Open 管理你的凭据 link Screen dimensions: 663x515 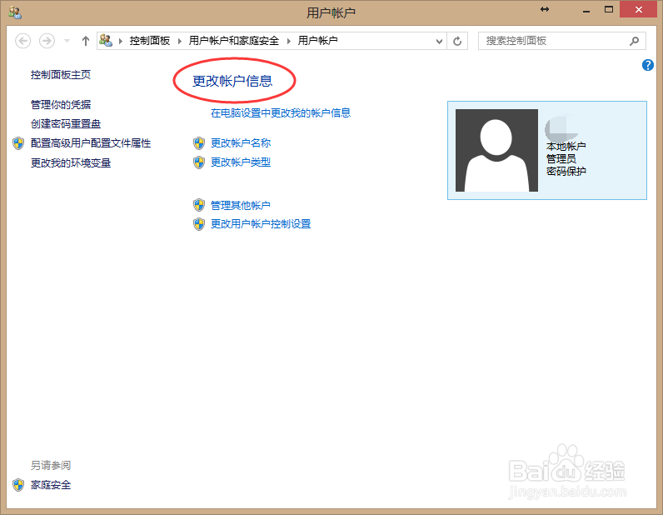(x=61, y=104)
